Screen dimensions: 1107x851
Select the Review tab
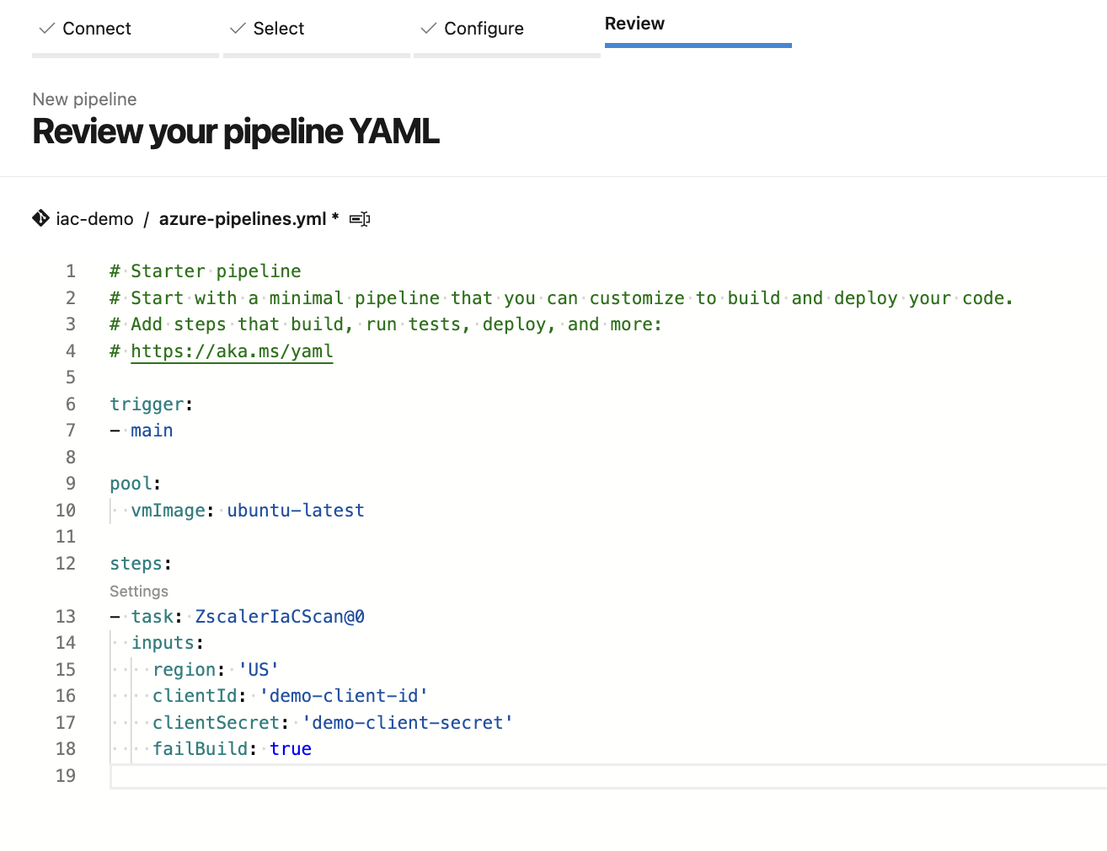(634, 24)
